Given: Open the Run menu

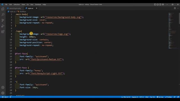Looking at the screenshot, I should pyautogui.click(x=32, y=4).
